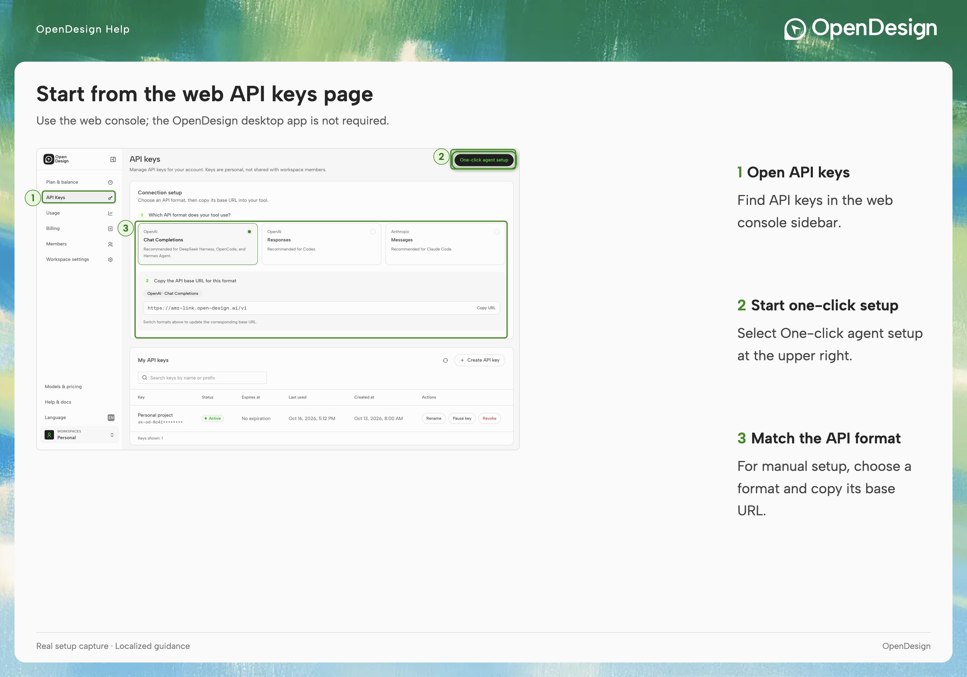
Task: Expand the Personal workspace switcher chevron
Action: click(x=112, y=435)
